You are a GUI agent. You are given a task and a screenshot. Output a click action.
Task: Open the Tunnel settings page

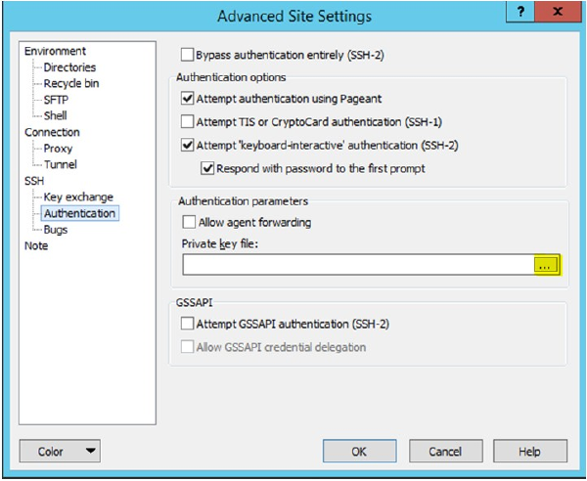click(x=61, y=164)
